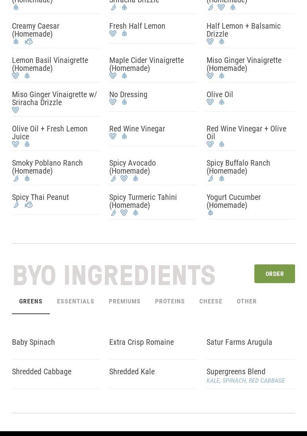Click the spicy pepper icon under Spicy Buffalo Ranch
This screenshot has height=436, width=307.
[x=211, y=179]
